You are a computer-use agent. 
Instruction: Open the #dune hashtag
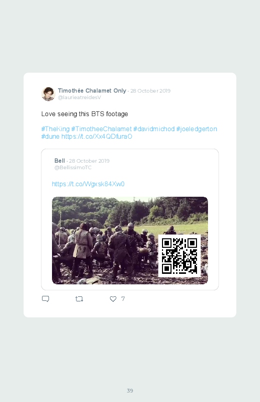[x=50, y=136]
